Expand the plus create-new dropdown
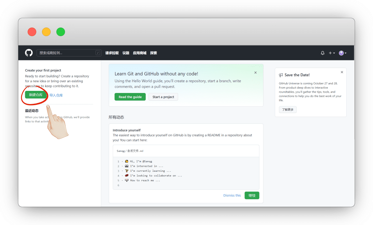The height and width of the screenshot is (225, 373). 332,53
